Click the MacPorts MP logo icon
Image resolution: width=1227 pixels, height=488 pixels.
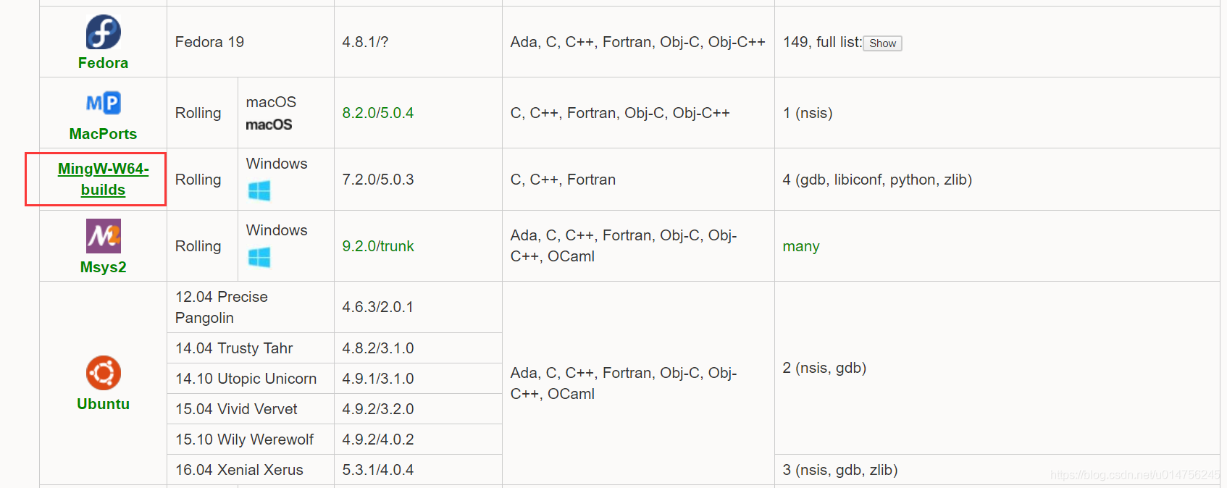click(103, 103)
